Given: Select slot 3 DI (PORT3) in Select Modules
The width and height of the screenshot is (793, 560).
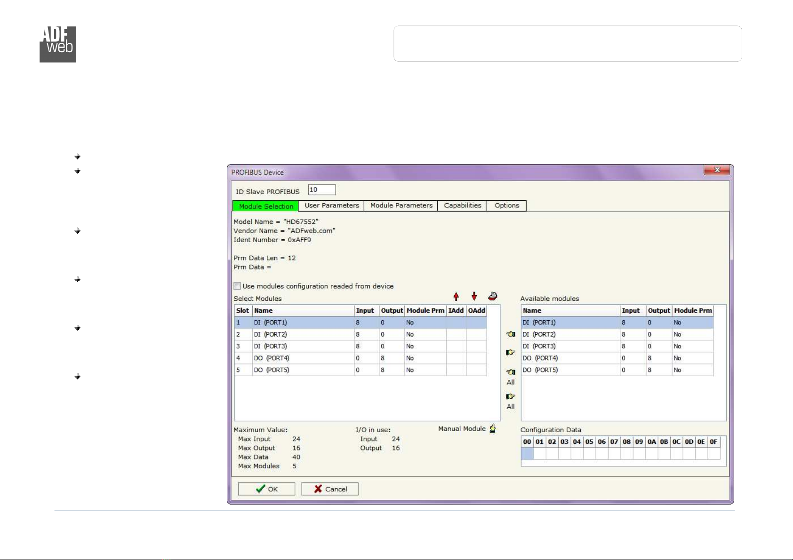Looking at the screenshot, I should point(360,346).
